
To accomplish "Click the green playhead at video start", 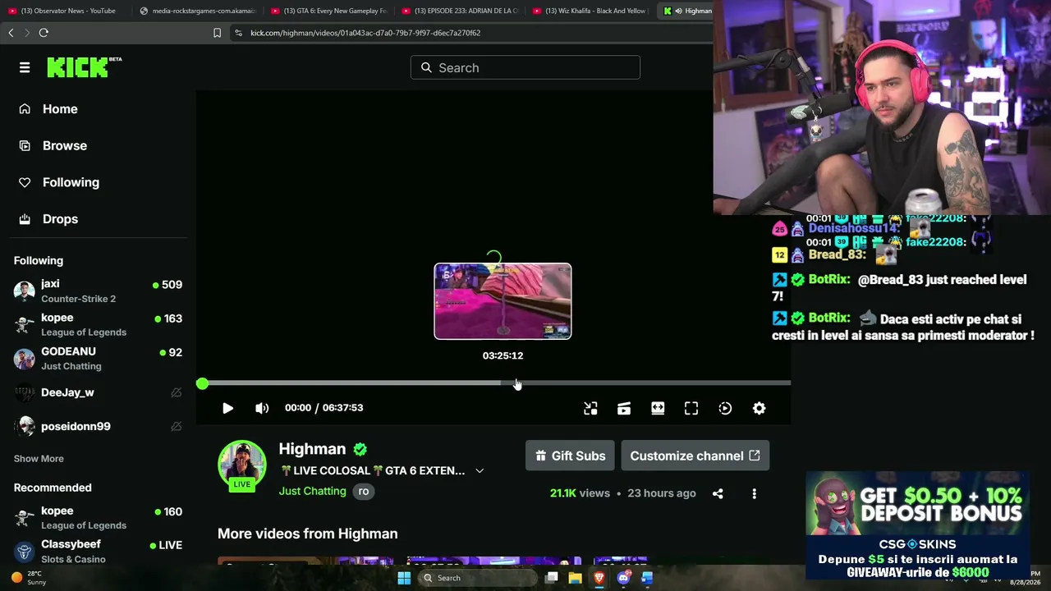I will pos(202,383).
